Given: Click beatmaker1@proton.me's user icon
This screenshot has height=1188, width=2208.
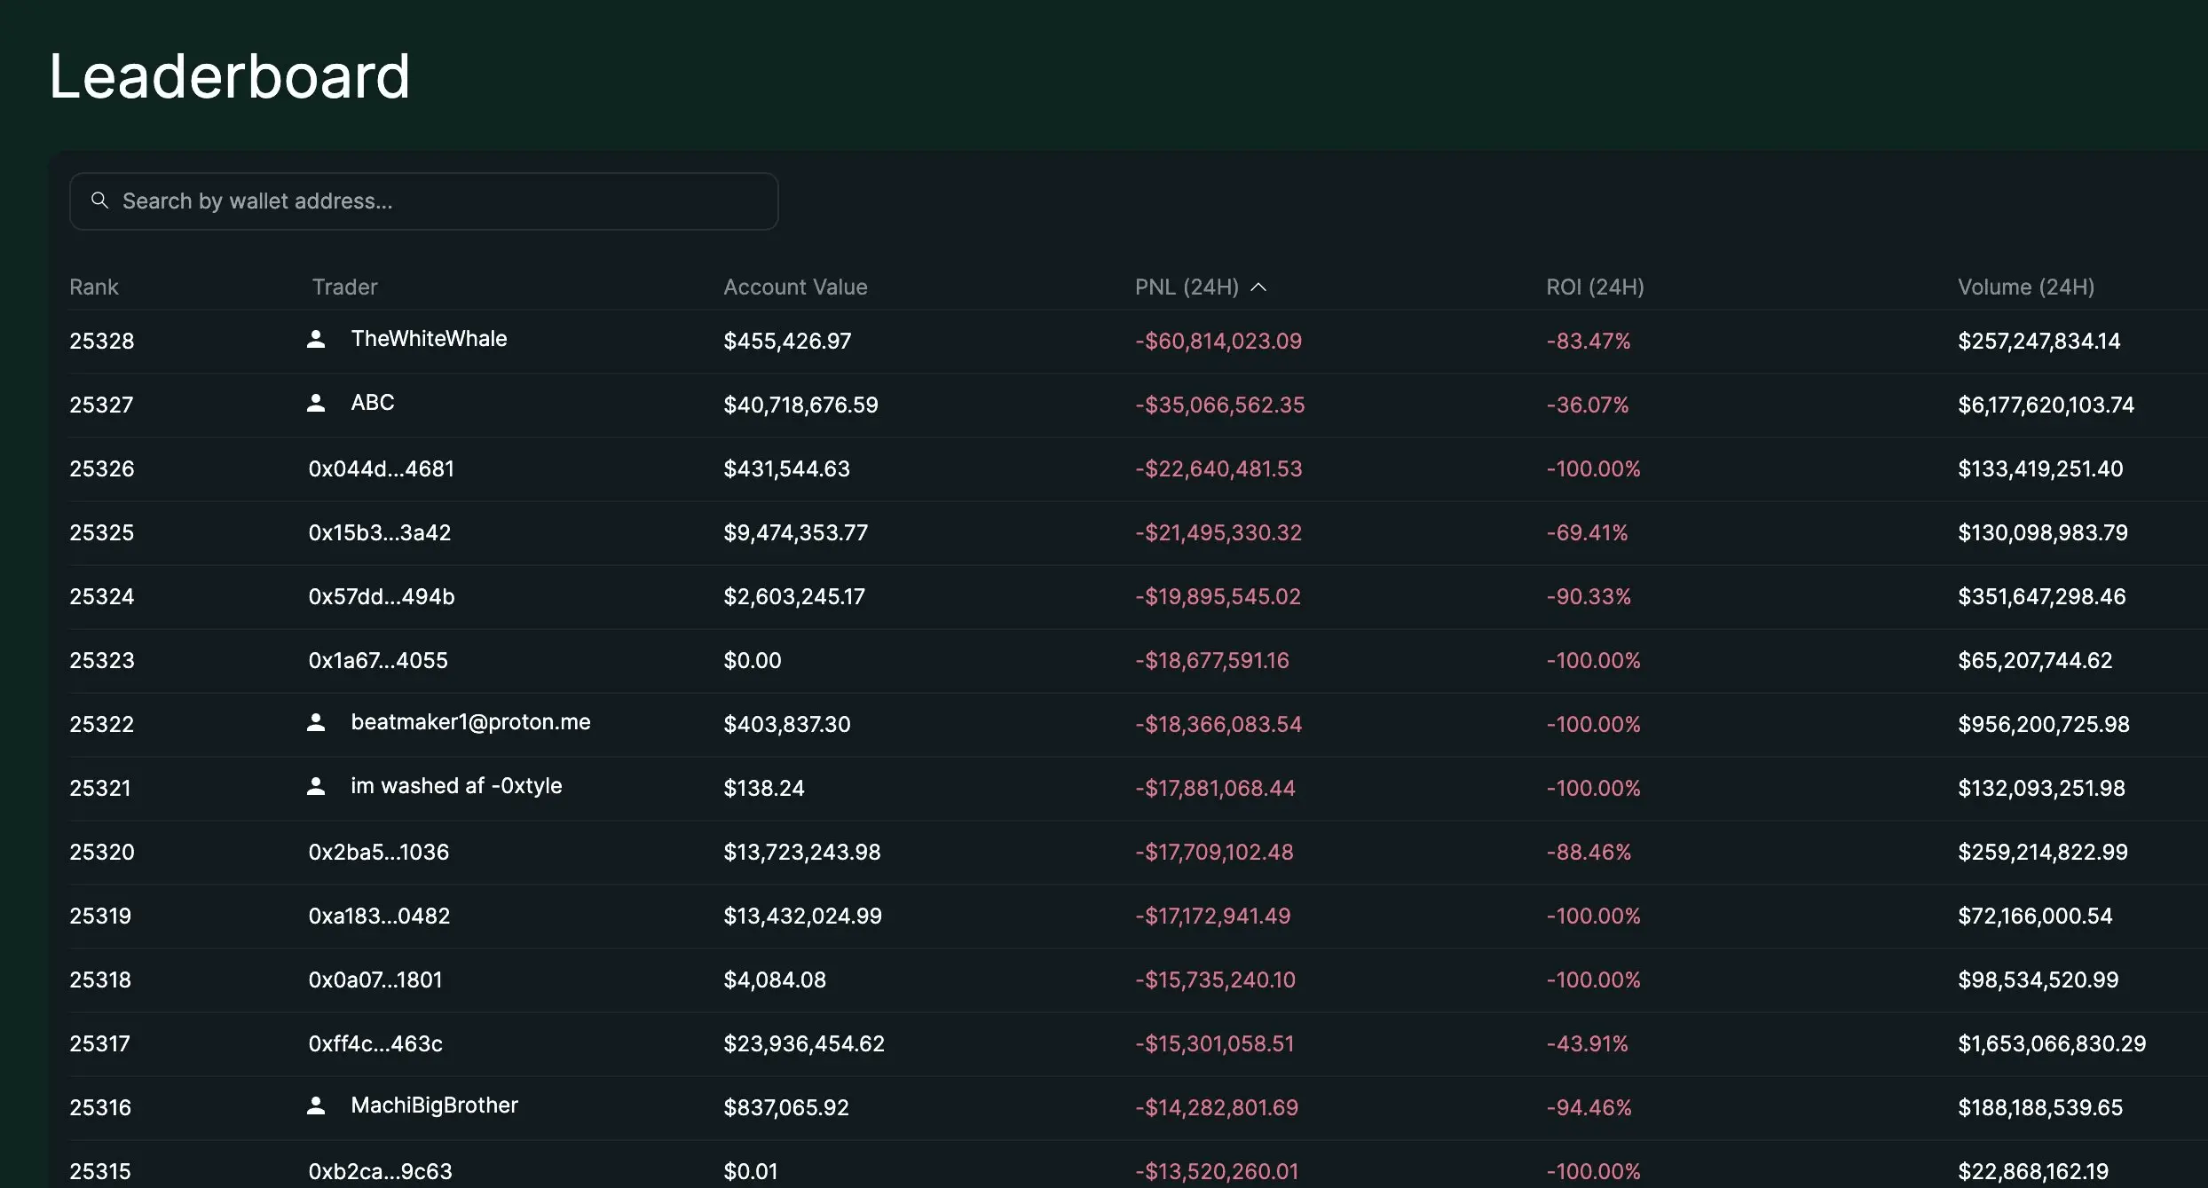Looking at the screenshot, I should (x=316, y=722).
